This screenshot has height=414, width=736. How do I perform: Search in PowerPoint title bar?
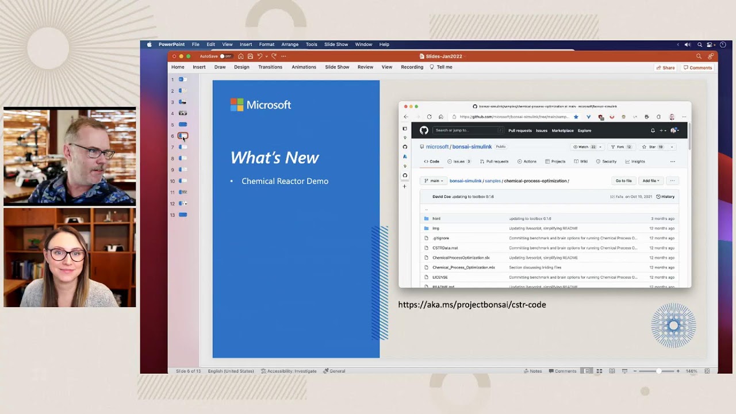pyautogui.click(x=699, y=56)
